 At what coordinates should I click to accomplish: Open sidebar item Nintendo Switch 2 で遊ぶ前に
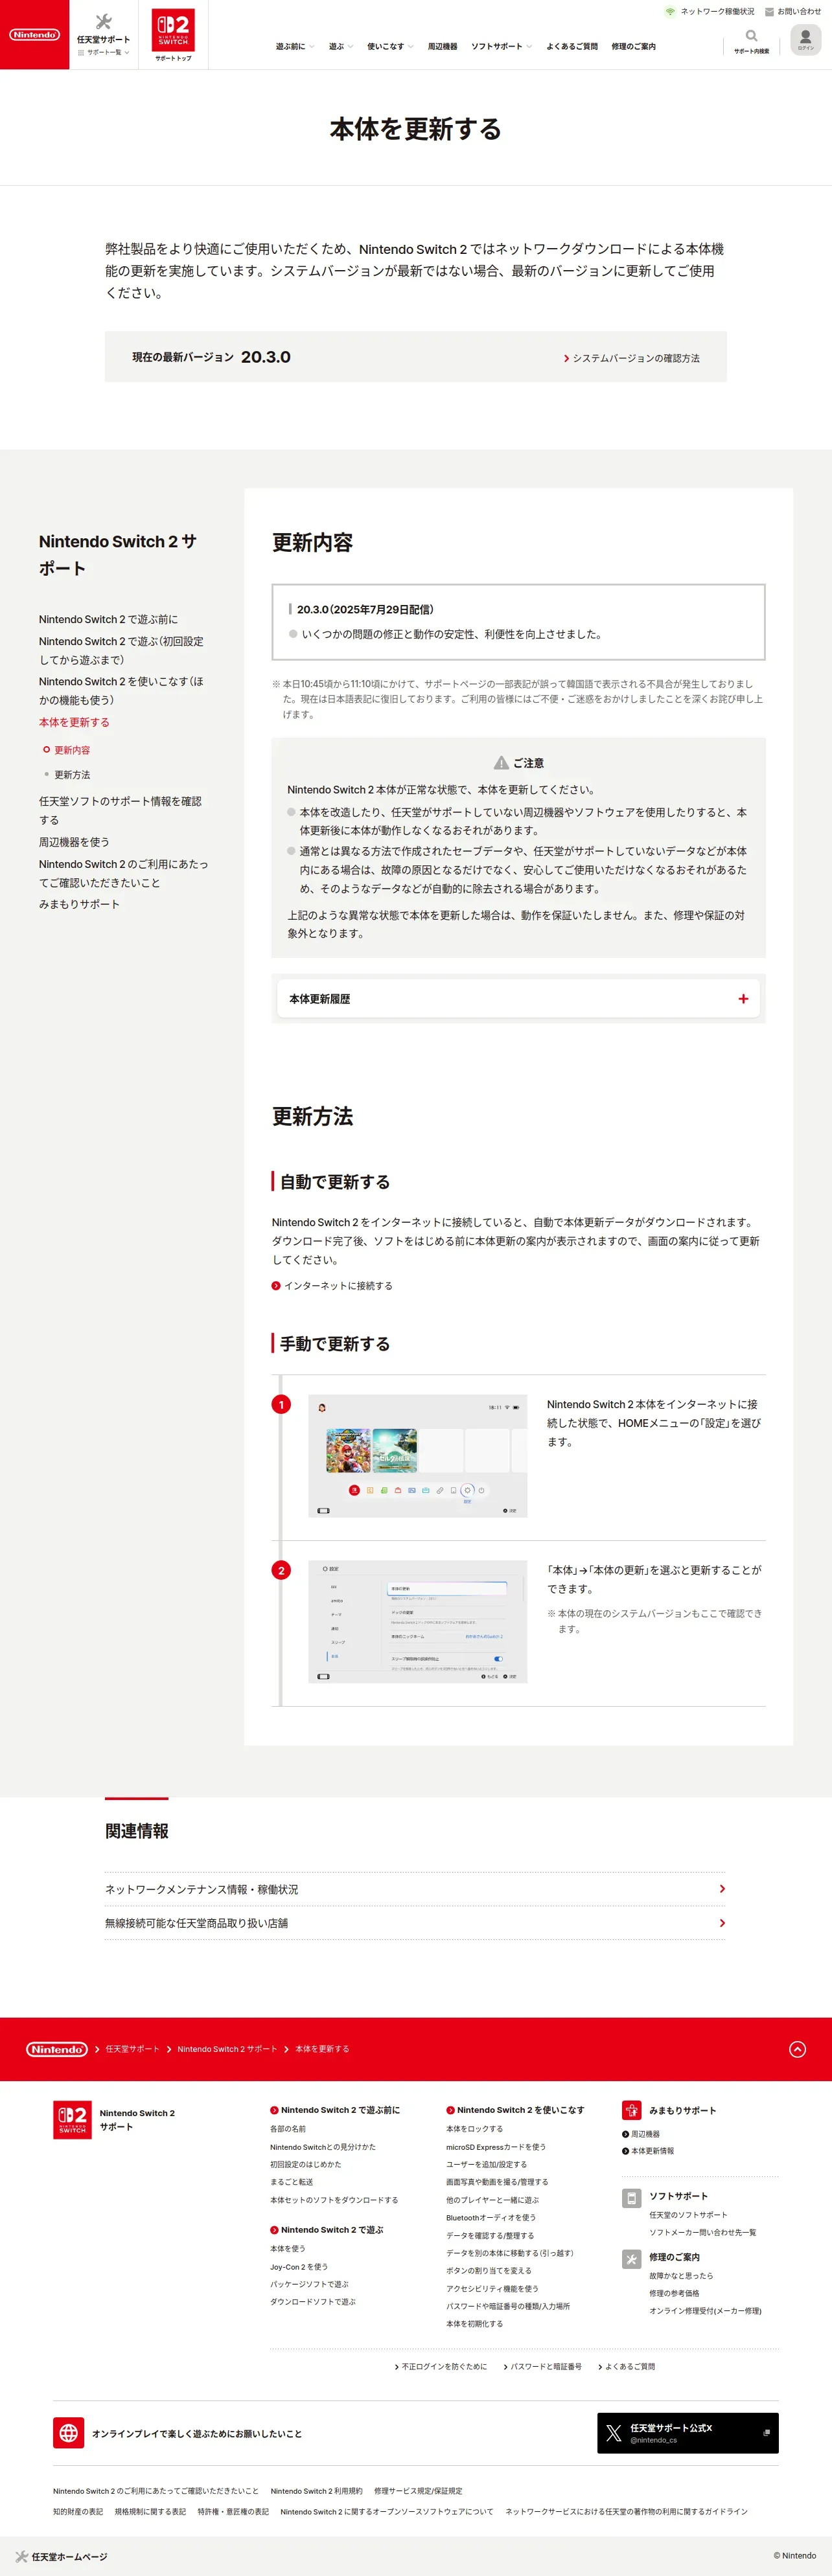pyautogui.click(x=108, y=620)
